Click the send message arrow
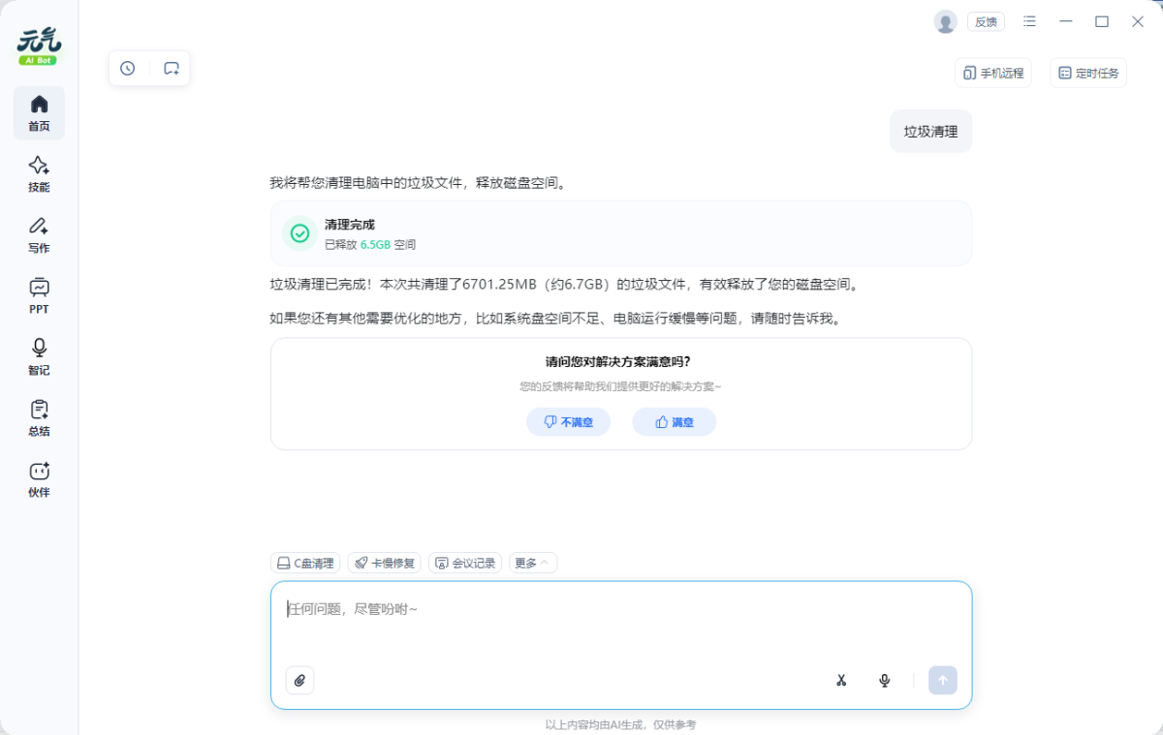 coord(942,680)
